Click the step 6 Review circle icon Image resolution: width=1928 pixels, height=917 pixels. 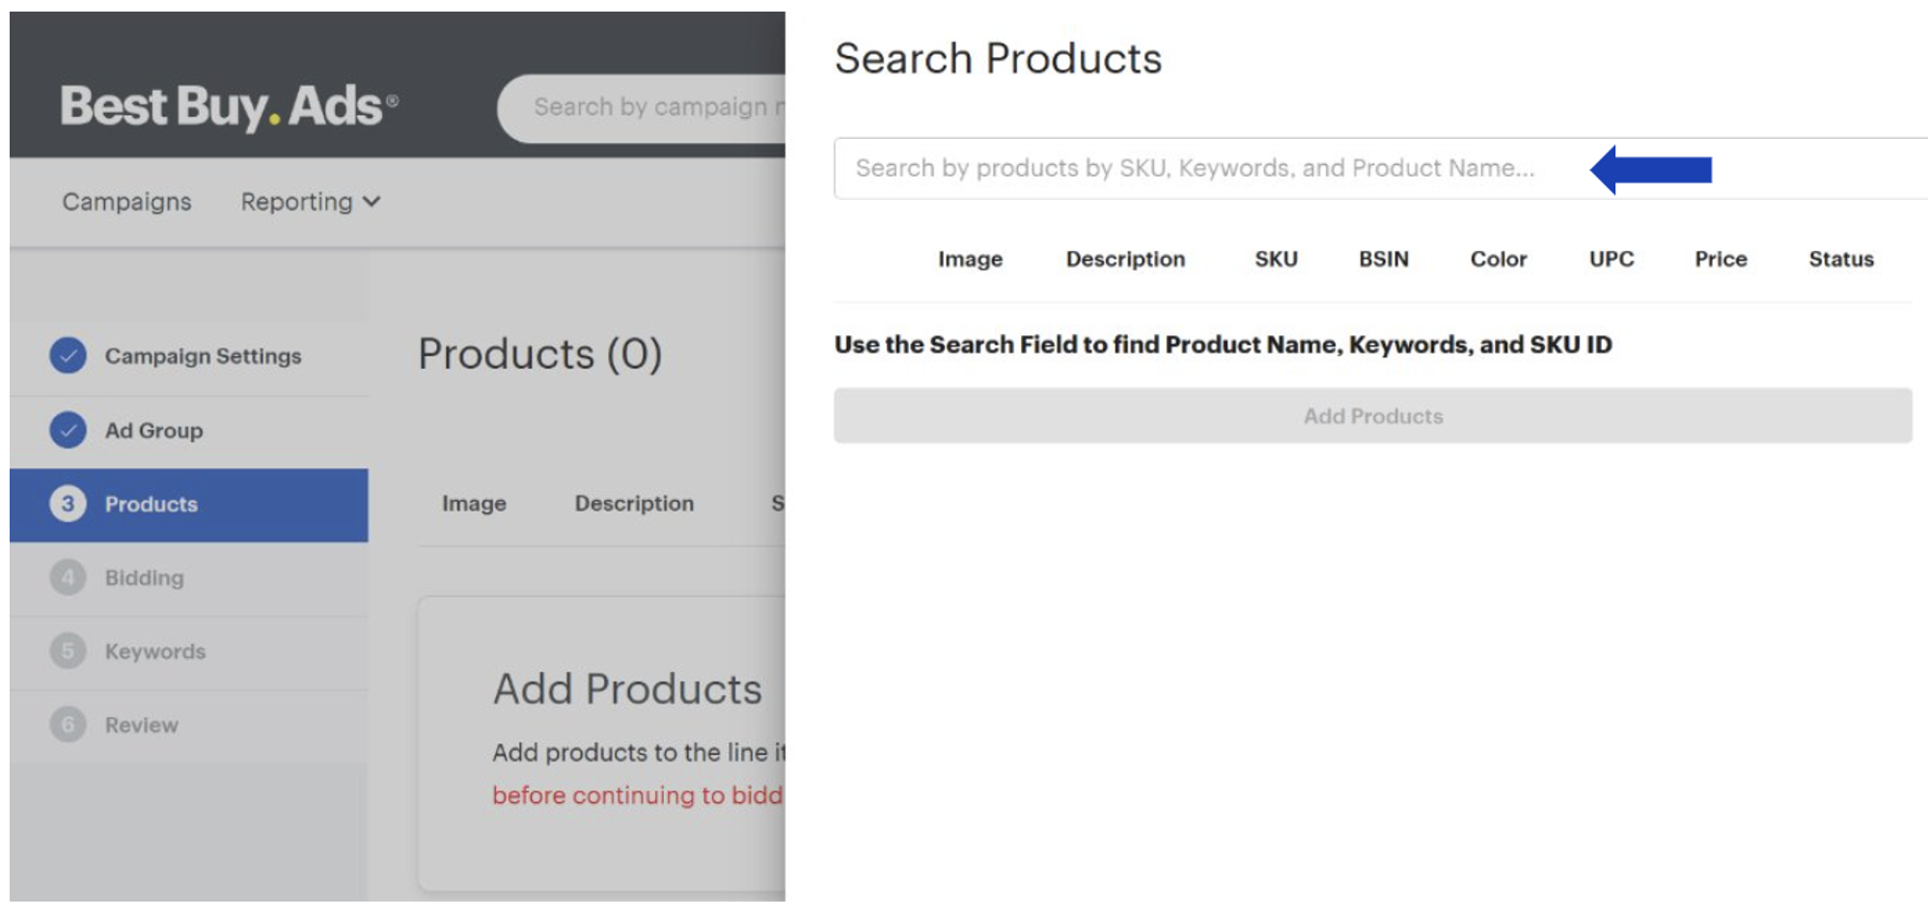(68, 725)
